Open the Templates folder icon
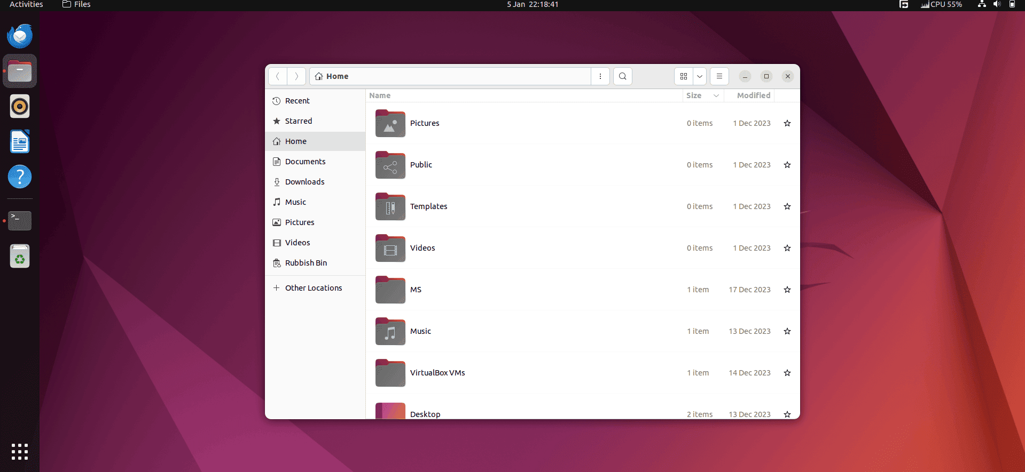Viewport: 1025px width, 472px height. point(390,206)
